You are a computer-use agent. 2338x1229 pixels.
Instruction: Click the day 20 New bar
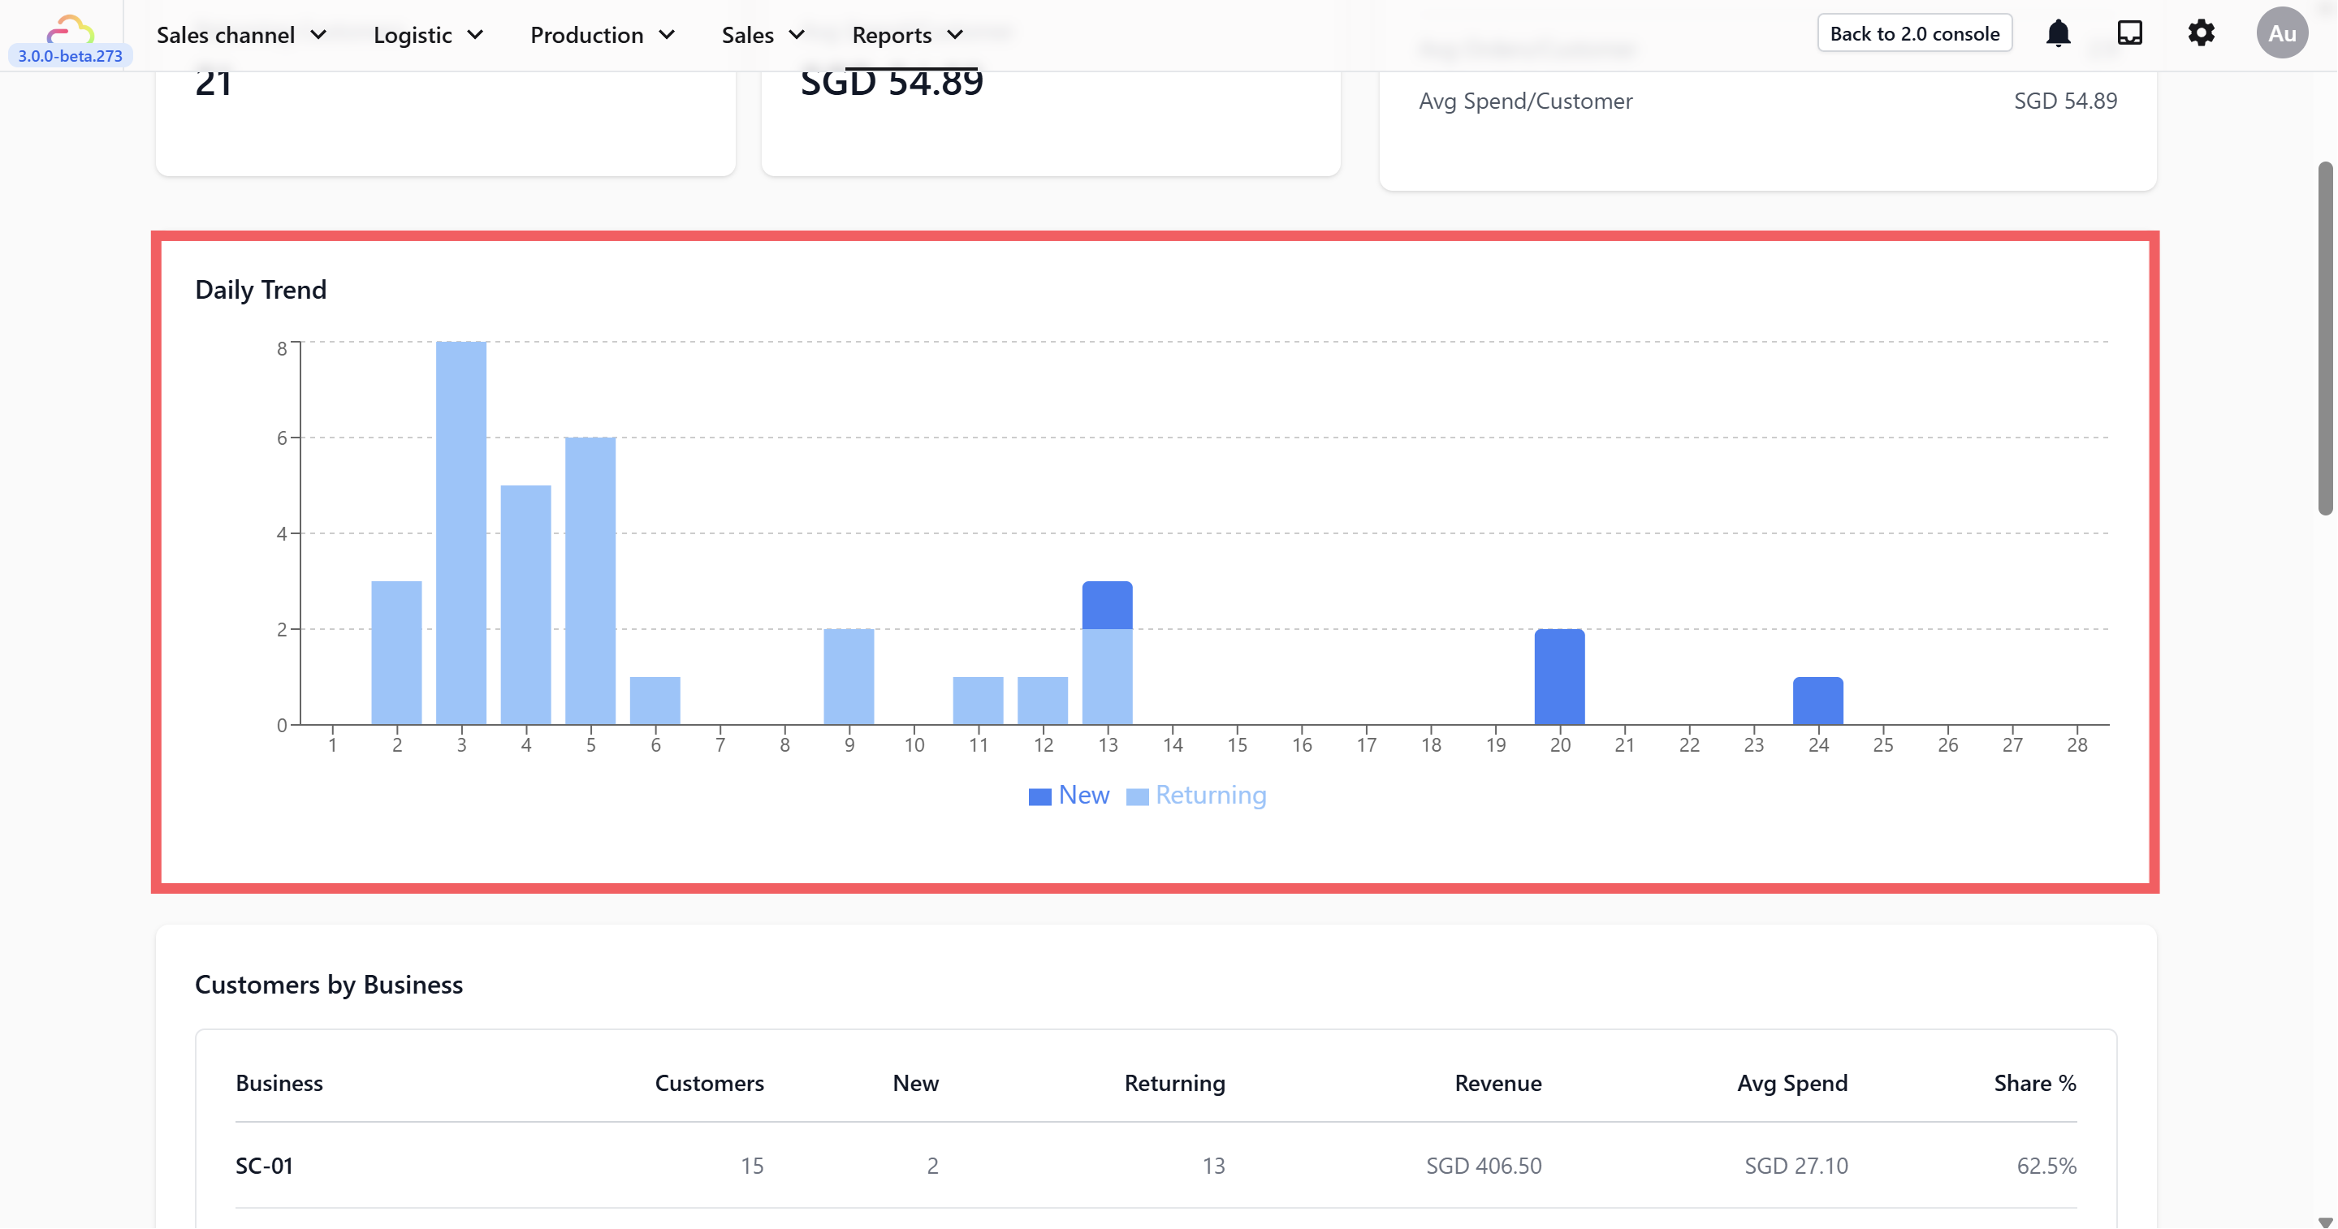1559,677
